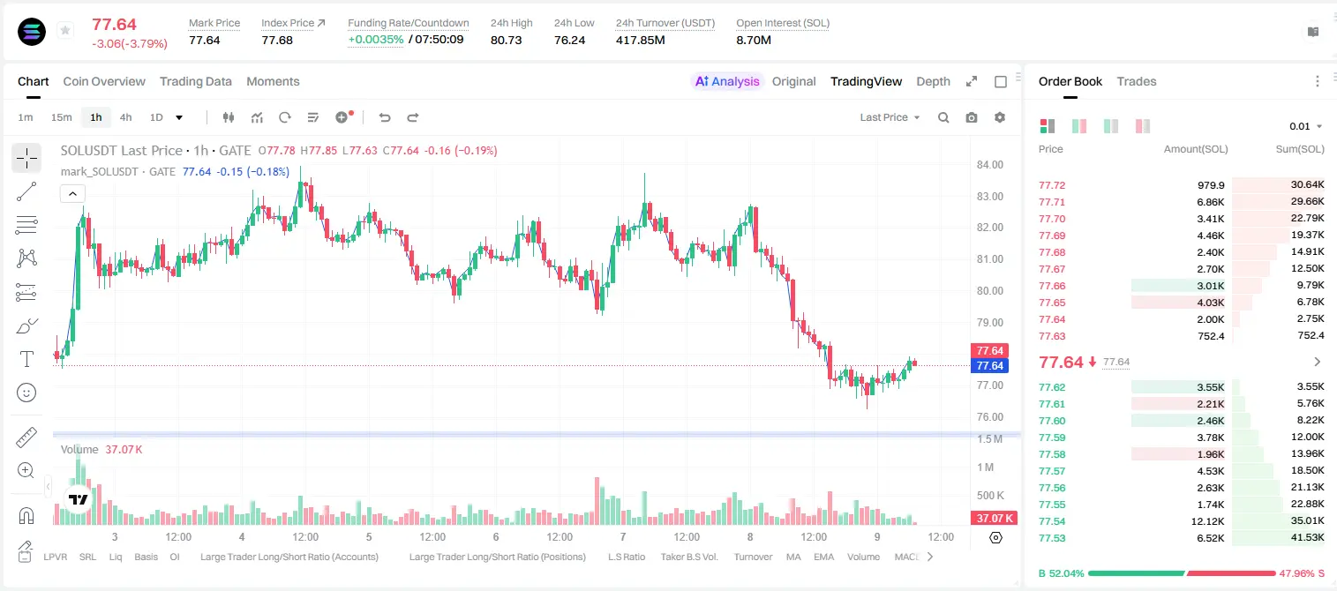This screenshot has width=1337, height=591.
Task: Select the trend line drawing tool
Action: pos(26,191)
